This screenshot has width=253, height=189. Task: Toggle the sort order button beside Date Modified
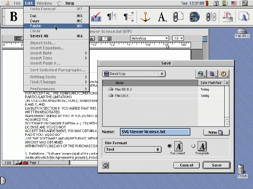pyautogui.click(x=227, y=83)
